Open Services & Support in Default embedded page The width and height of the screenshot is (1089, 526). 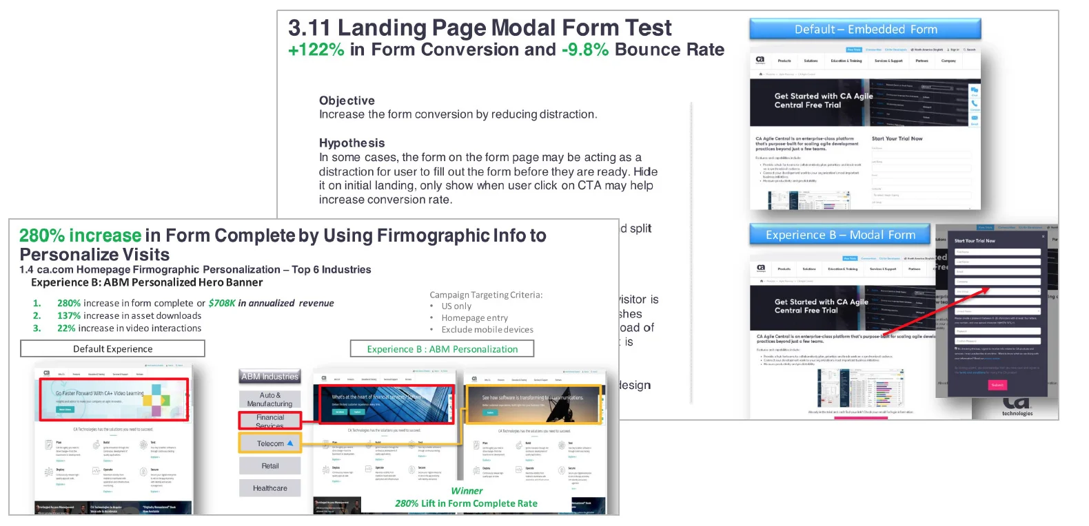click(888, 61)
